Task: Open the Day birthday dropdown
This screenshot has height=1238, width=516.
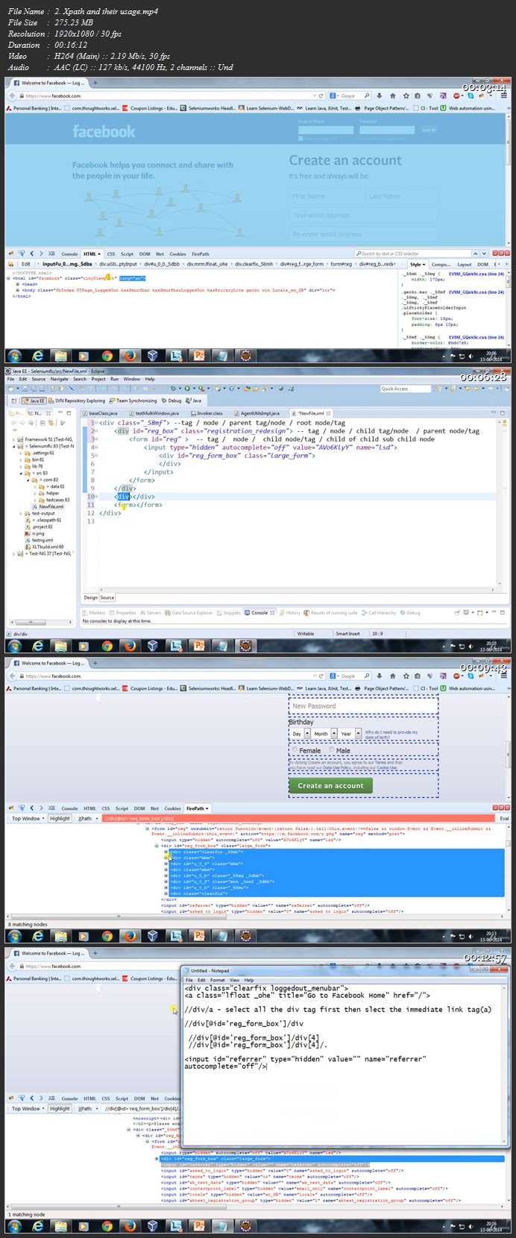Action: pos(299,734)
